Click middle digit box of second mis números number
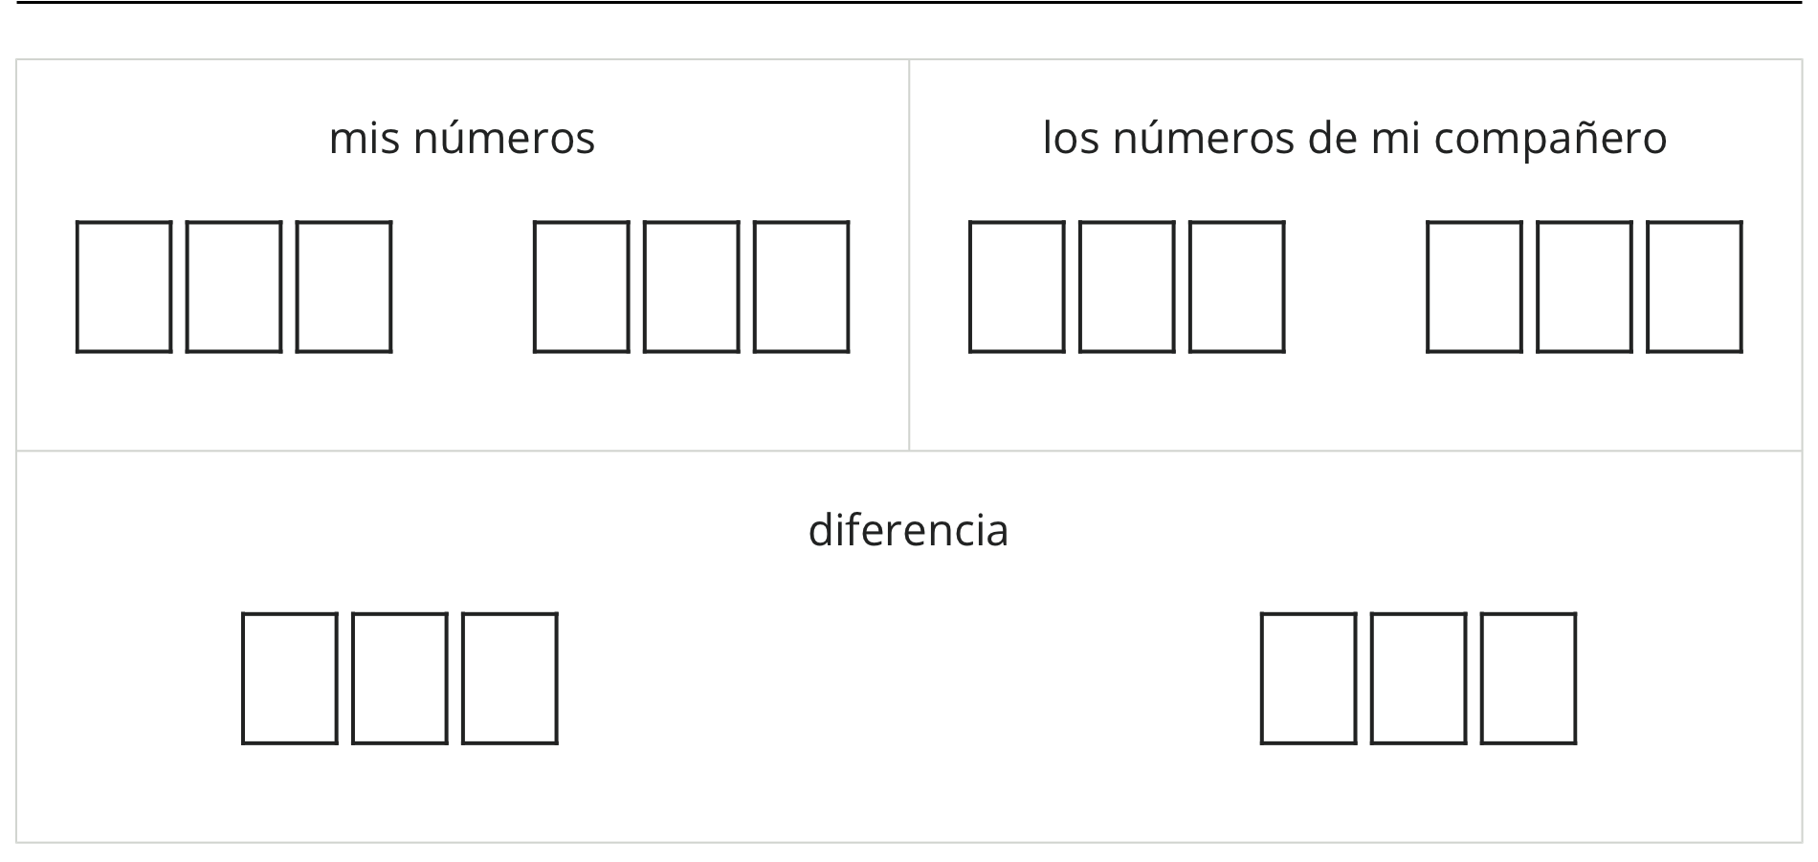 (x=691, y=287)
